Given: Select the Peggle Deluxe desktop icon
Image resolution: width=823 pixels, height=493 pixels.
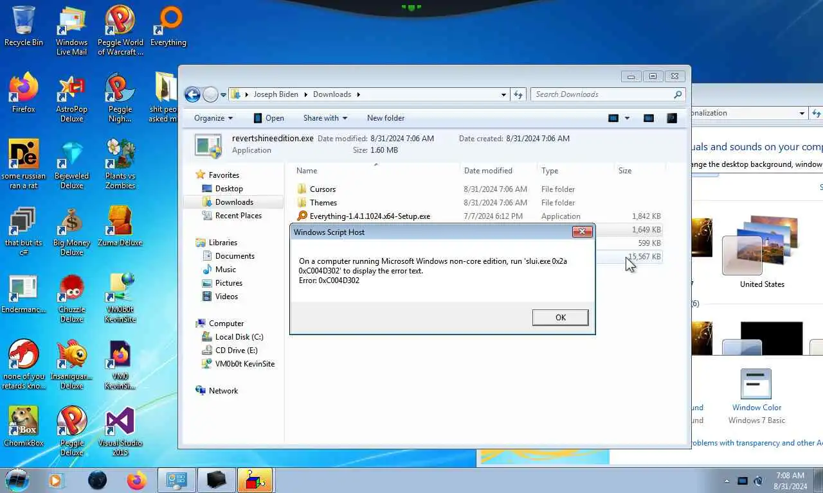Looking at the screenshot, I should click(71, 431).
